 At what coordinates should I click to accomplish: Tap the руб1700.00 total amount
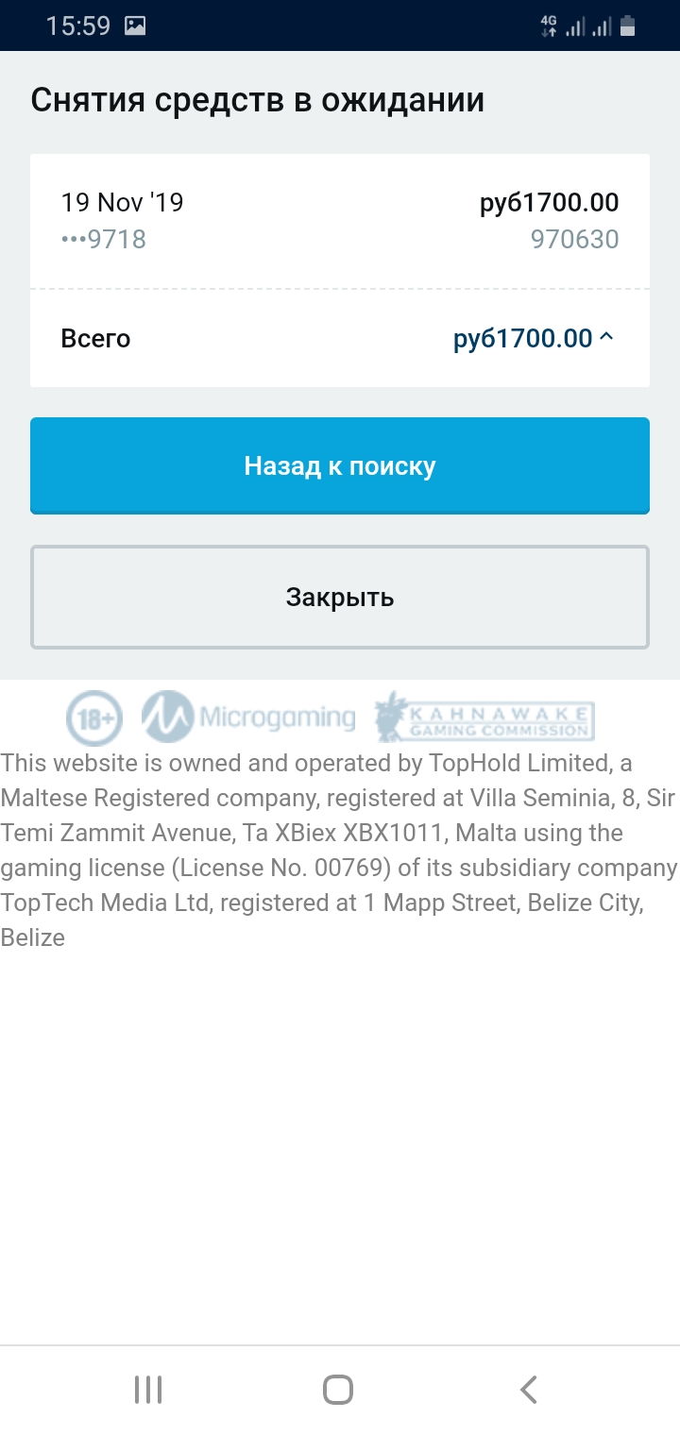pyautogui.click(x=523, y=338)
